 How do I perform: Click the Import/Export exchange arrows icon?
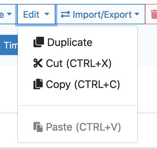(65, 14)
